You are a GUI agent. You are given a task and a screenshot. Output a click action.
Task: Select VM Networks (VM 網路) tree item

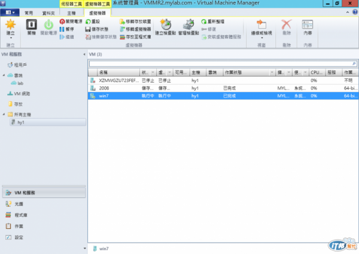[x=19, y=93]
